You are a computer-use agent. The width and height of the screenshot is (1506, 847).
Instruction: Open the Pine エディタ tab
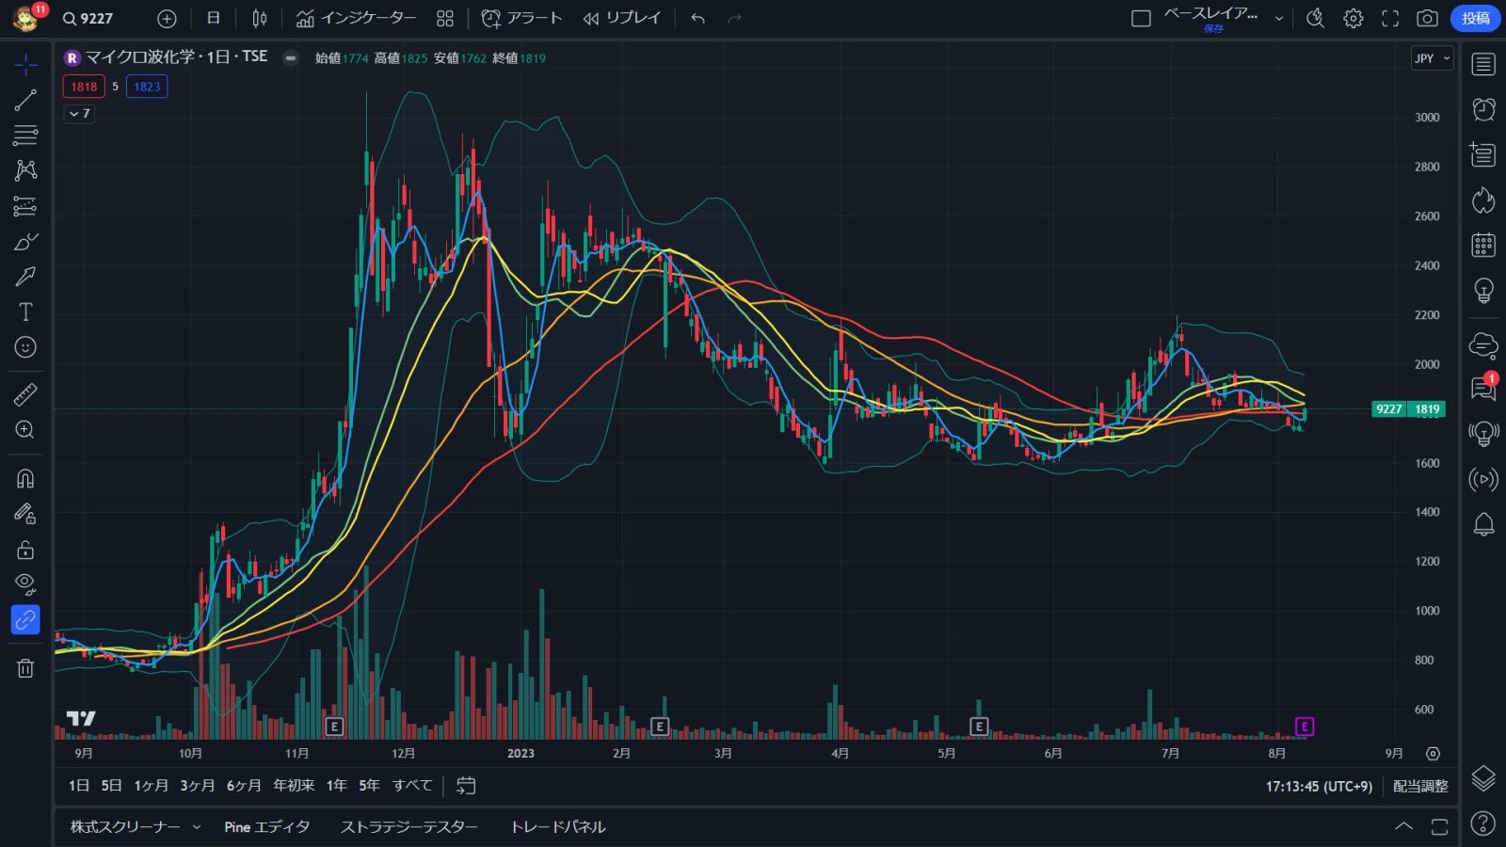(x=266, y=826)
